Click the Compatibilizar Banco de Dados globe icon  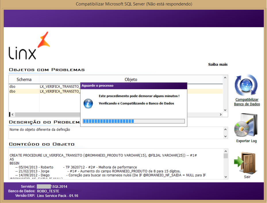[x=246, y=85]
